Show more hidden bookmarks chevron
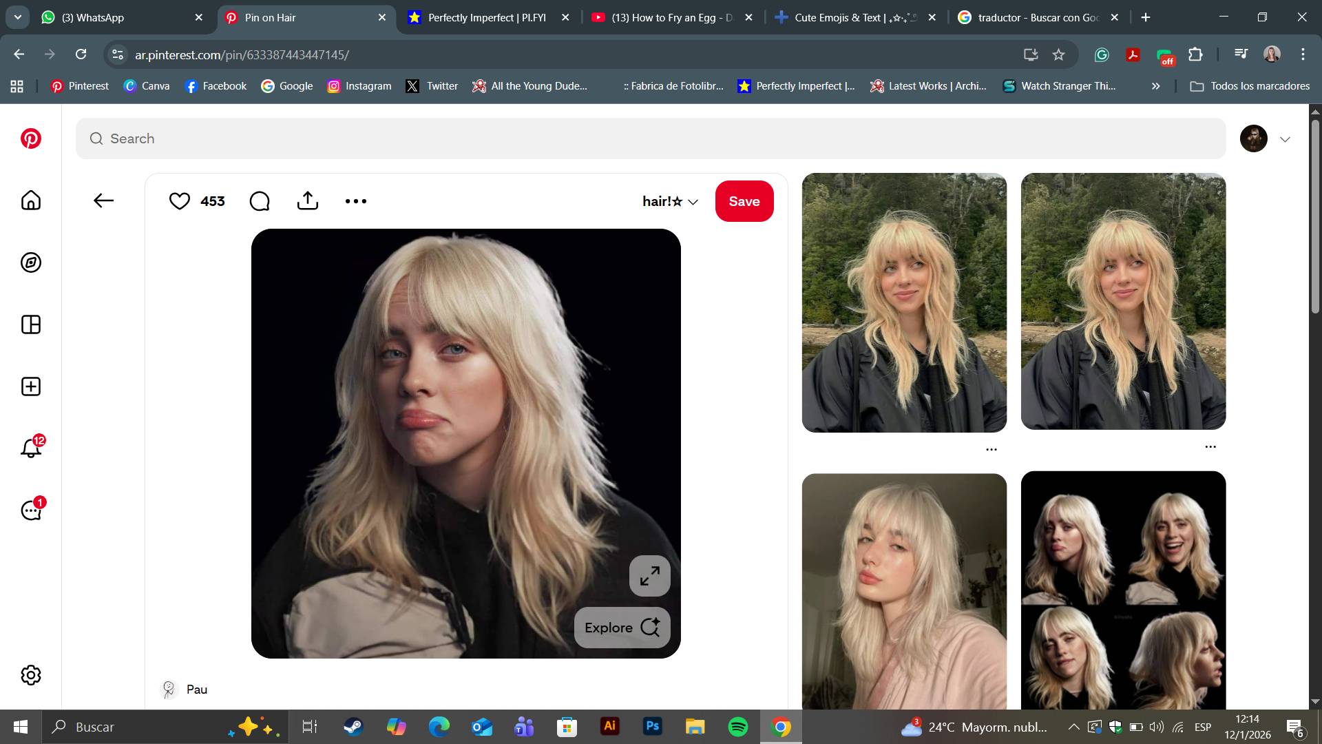This screenshot has height=744, width=1322. 1156,86
